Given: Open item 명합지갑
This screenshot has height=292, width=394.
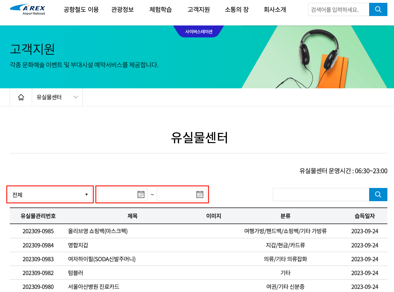Looking at the screenshot, I should [78, 245].
